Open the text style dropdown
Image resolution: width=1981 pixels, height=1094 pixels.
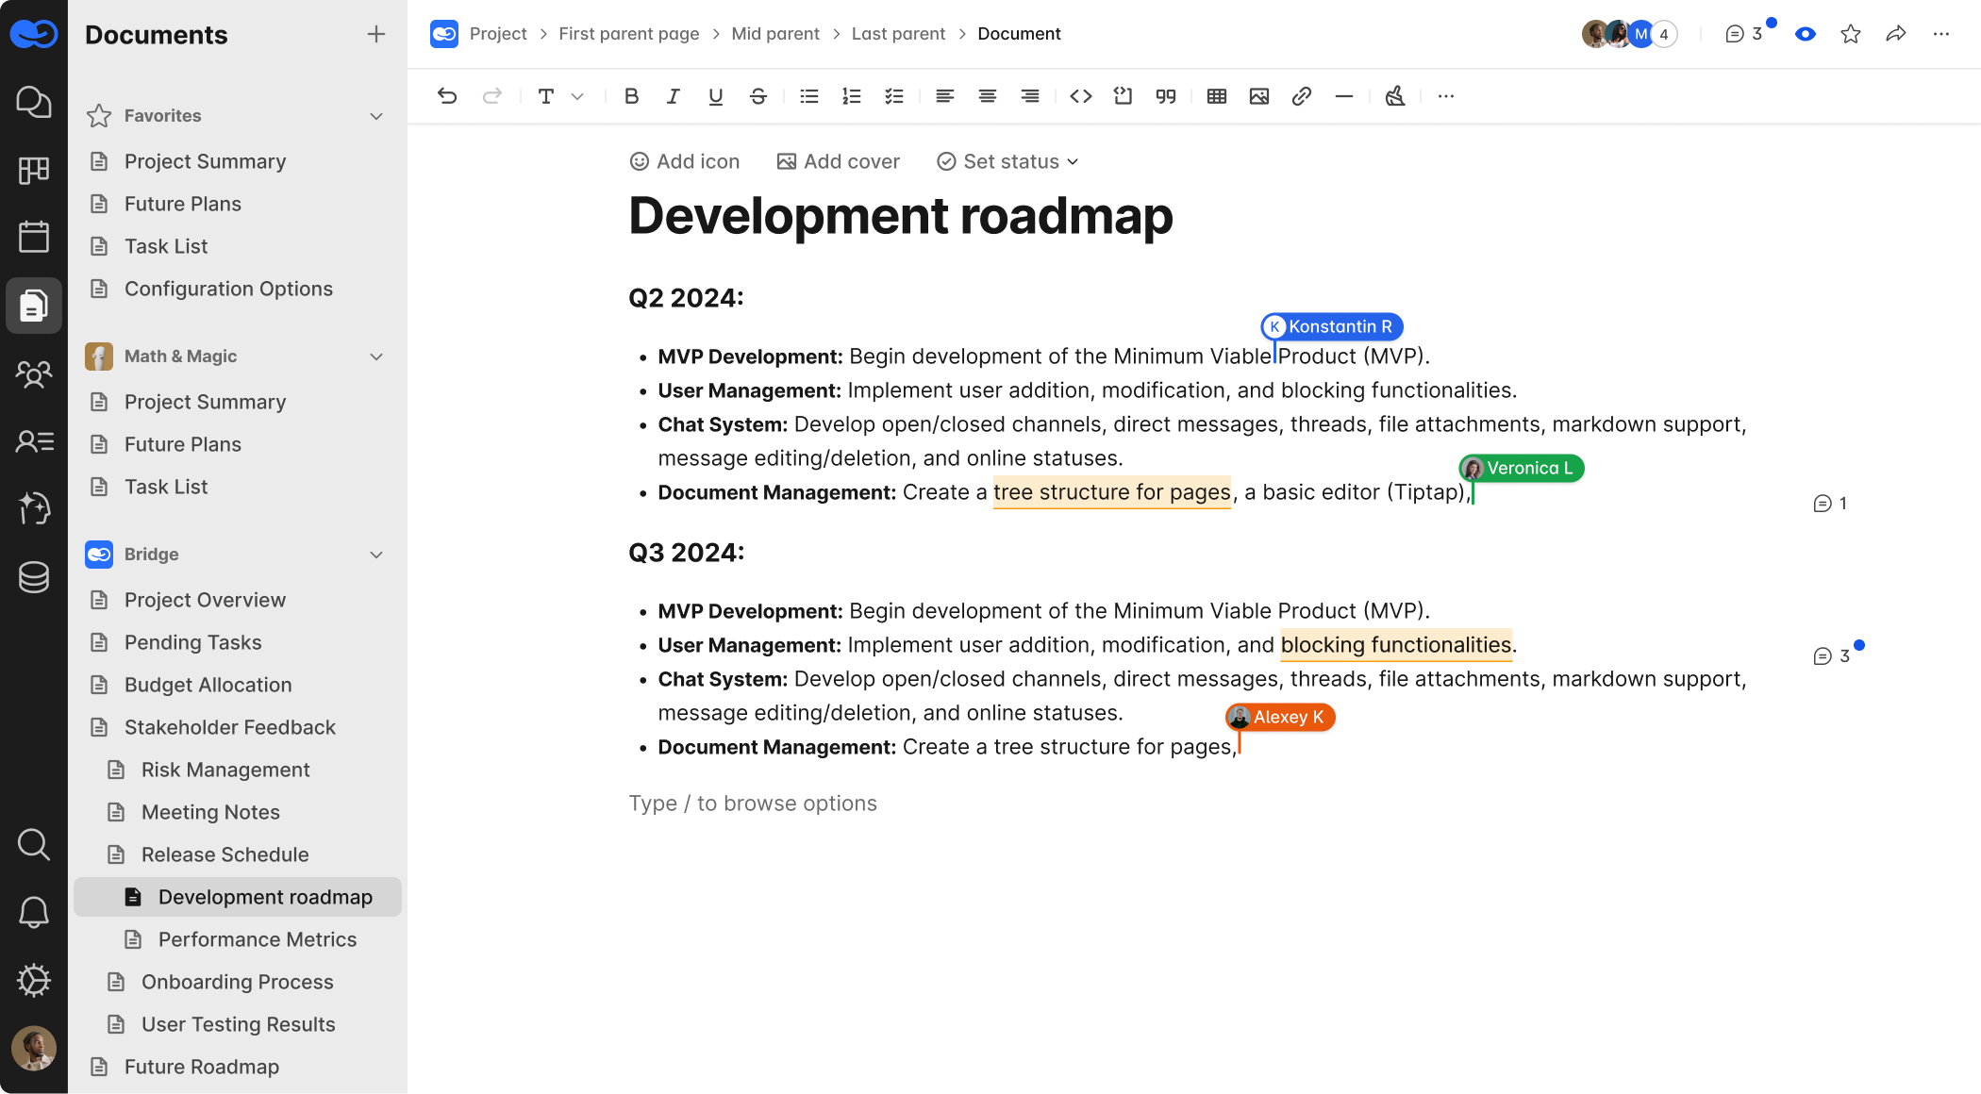558,96
